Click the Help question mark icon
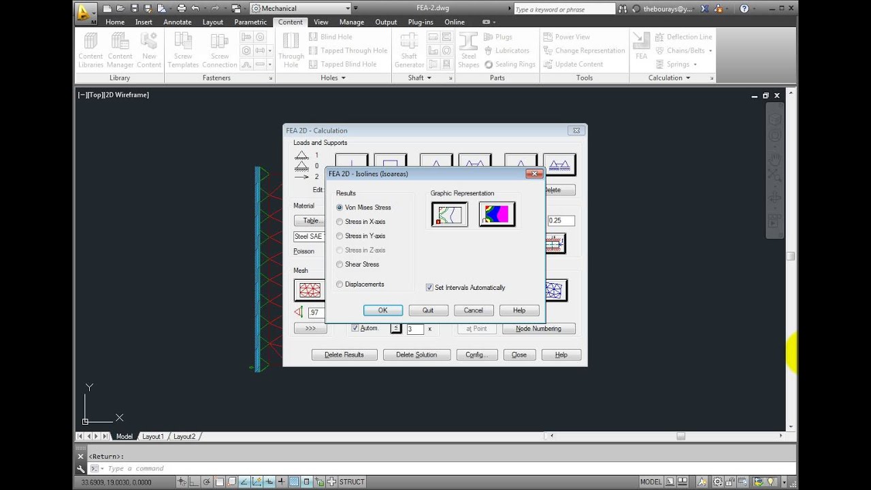Screen dimensions: 871x490 744,9
